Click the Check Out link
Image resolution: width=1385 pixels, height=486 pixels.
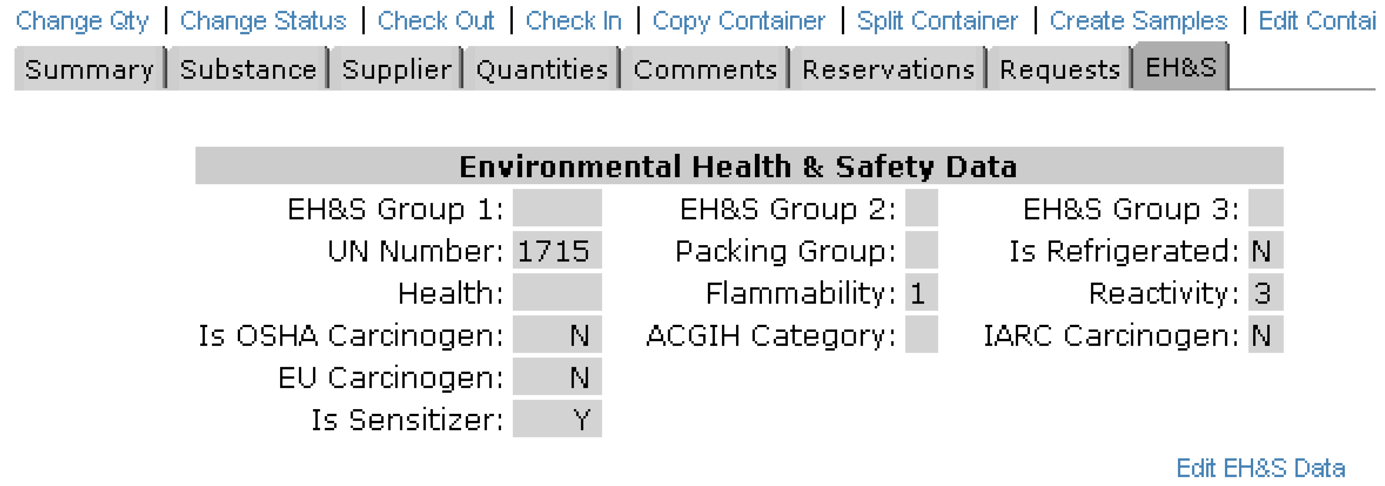pos(436,22)
